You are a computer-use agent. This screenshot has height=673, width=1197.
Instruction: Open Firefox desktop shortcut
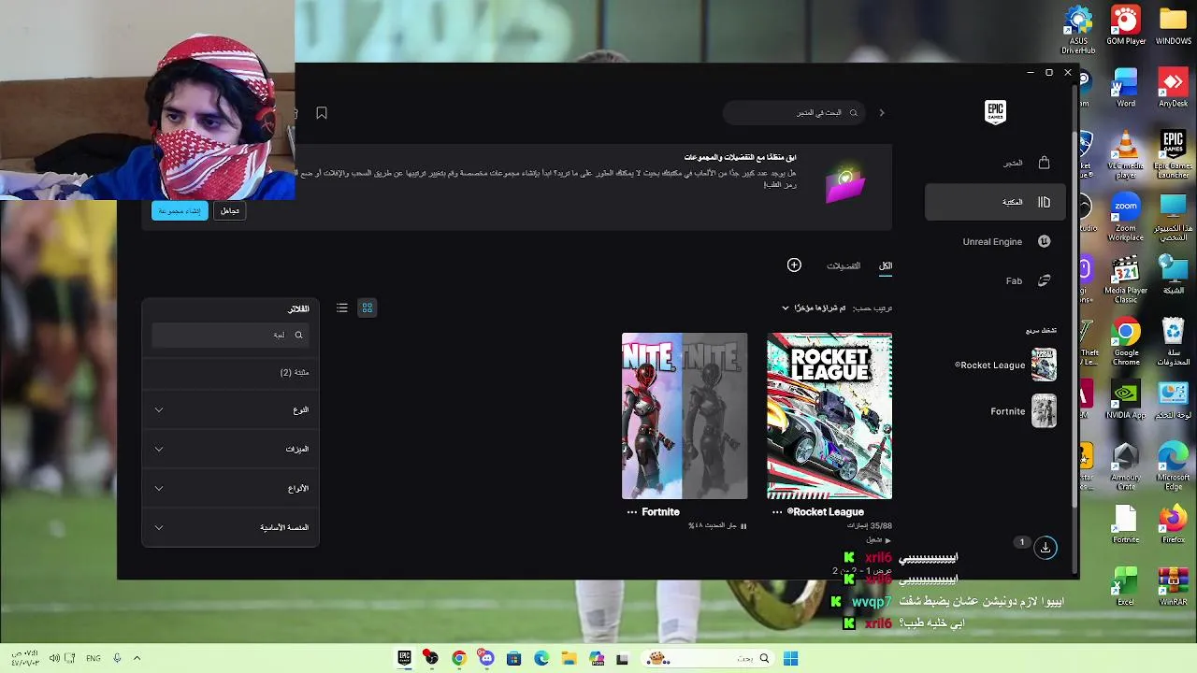[1174, 523]
